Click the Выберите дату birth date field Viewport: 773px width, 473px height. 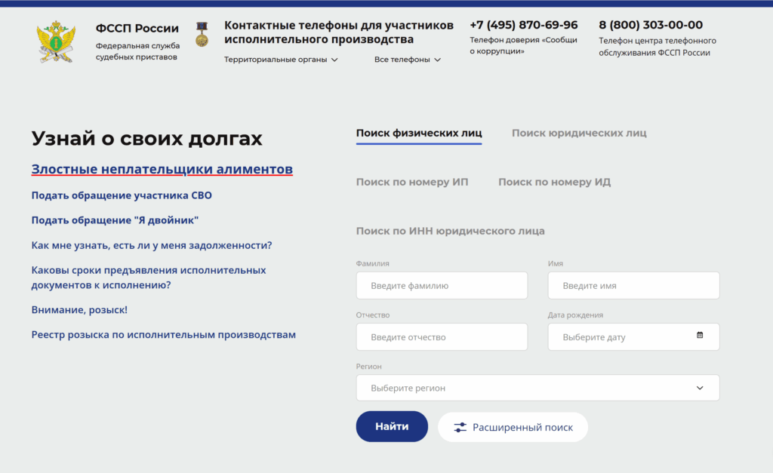[x=633, y=337]
